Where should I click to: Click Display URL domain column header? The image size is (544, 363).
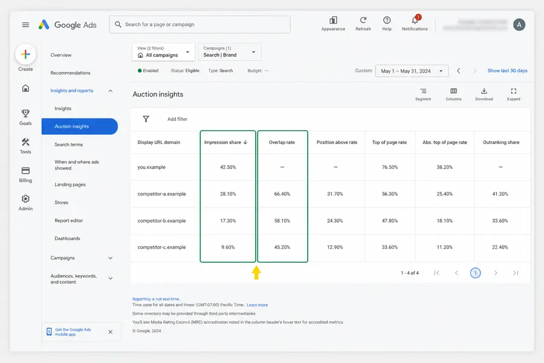click(x=159, y=142)
